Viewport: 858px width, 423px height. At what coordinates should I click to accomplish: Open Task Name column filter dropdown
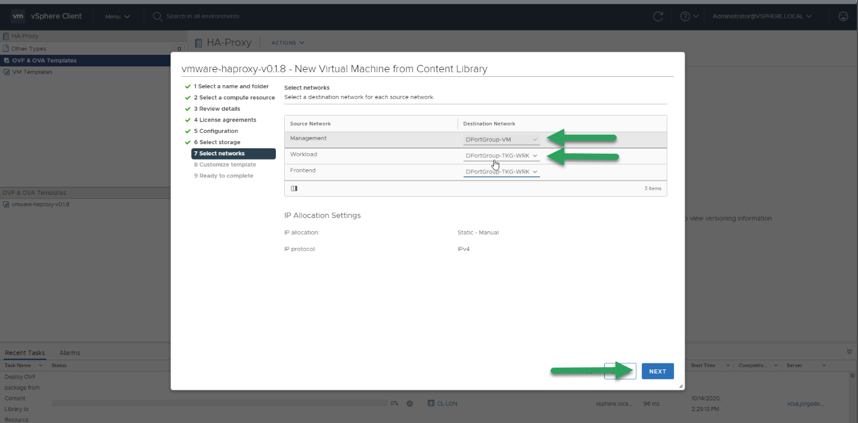41,365
